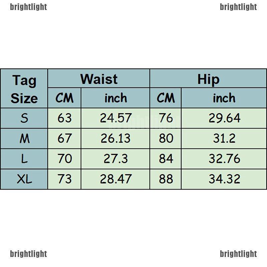Click the 24.57 inch waist cell
267x267 pixels.
point(115,118)
